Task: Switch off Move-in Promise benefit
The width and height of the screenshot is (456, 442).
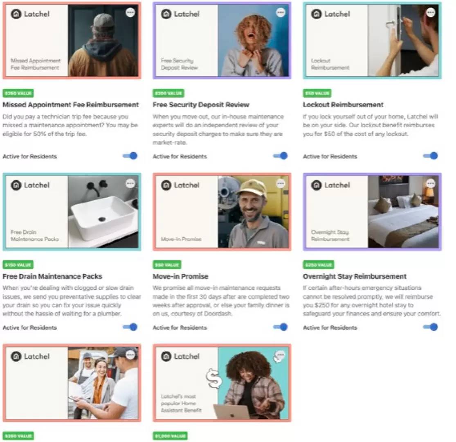Action: 281,327
